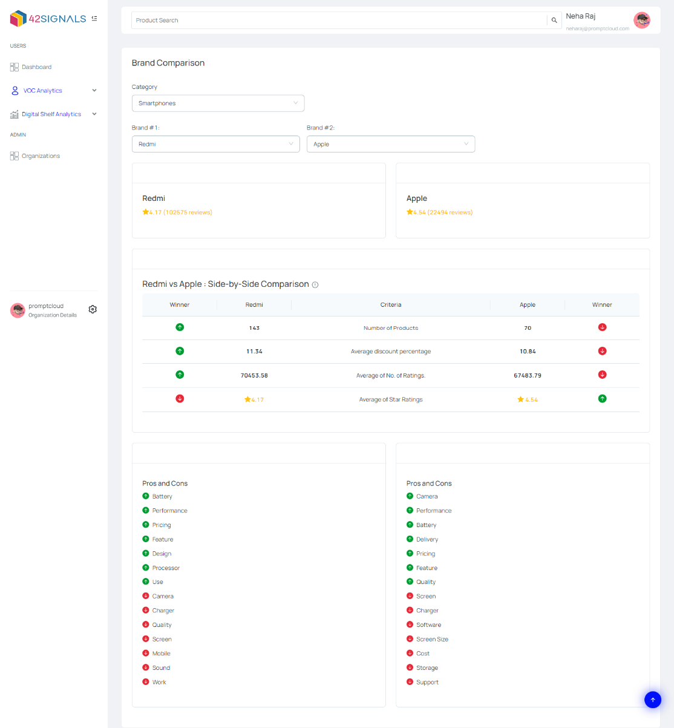Click Sound in Redmi cons list
This screenshot has height=728, width=674.
click(161, 668)
